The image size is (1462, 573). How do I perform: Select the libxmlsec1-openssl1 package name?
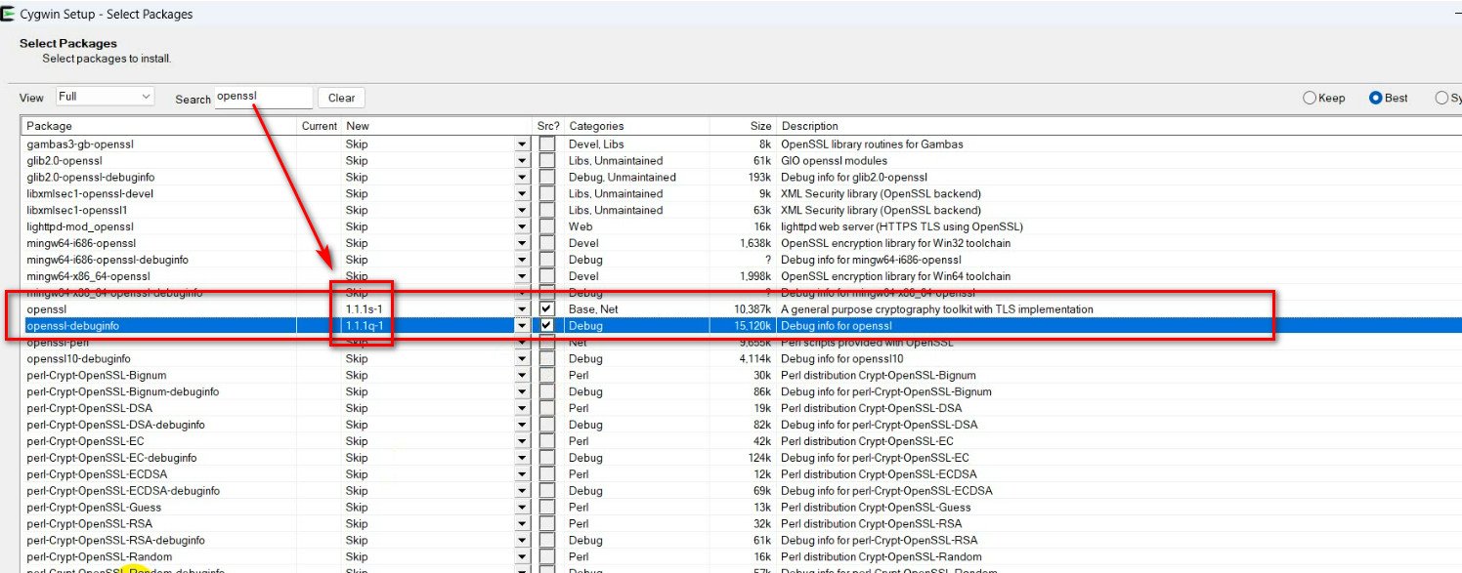(77, 210)
